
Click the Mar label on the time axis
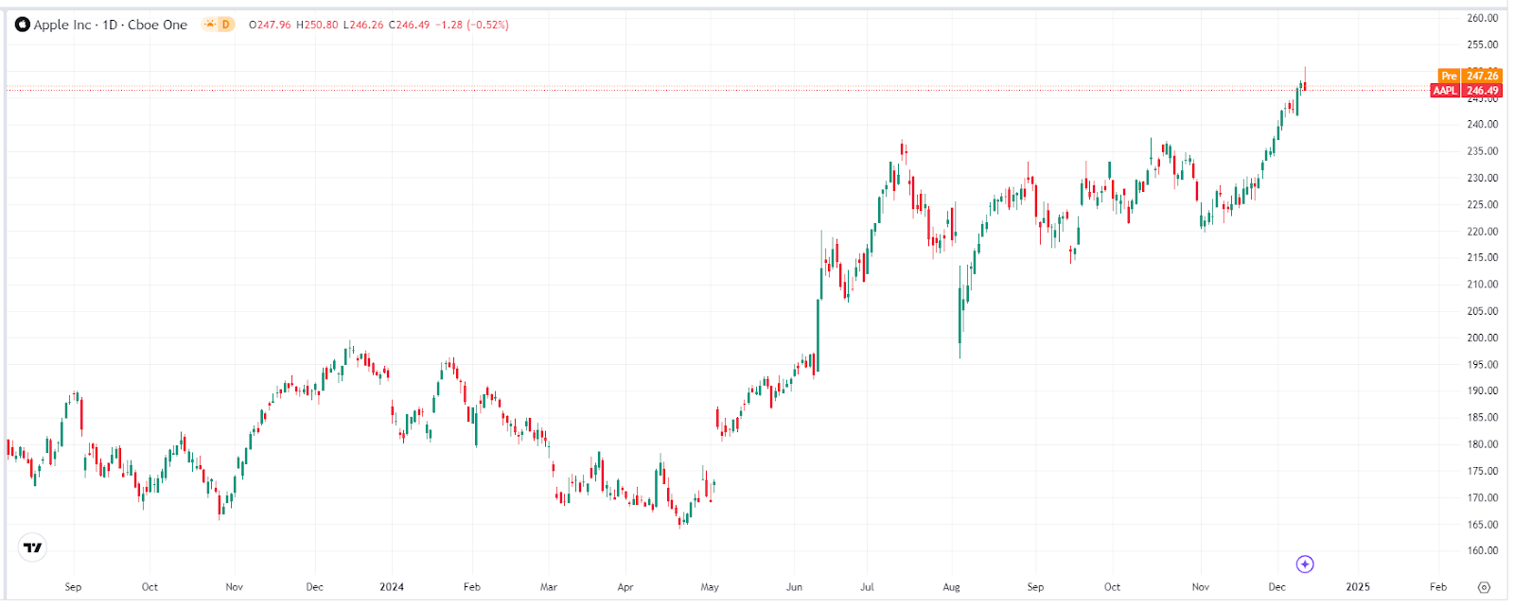(549, 587)
